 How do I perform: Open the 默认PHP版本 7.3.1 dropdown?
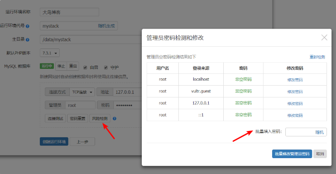click(x=50, y=53)
